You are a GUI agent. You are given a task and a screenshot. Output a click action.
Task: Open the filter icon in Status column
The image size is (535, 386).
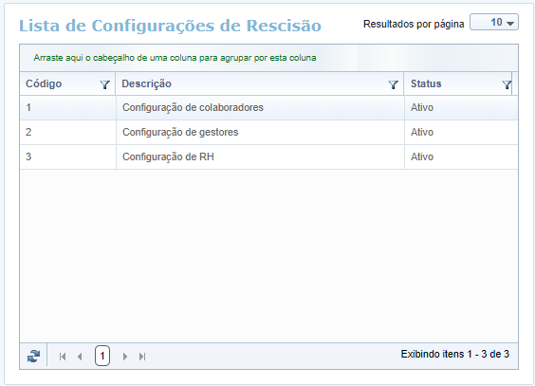click(507, 84)
